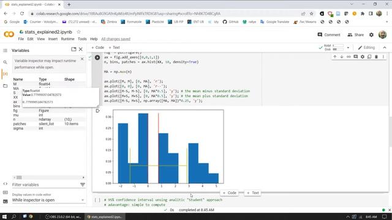Open new browser tab

69,4
